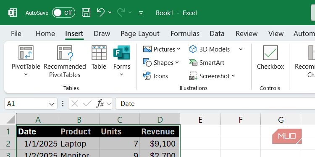
Task: Select the cell with units value 7
Action: [120, 144]
